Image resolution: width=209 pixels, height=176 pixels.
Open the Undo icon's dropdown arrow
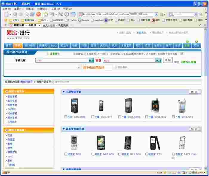coord(56,14)
